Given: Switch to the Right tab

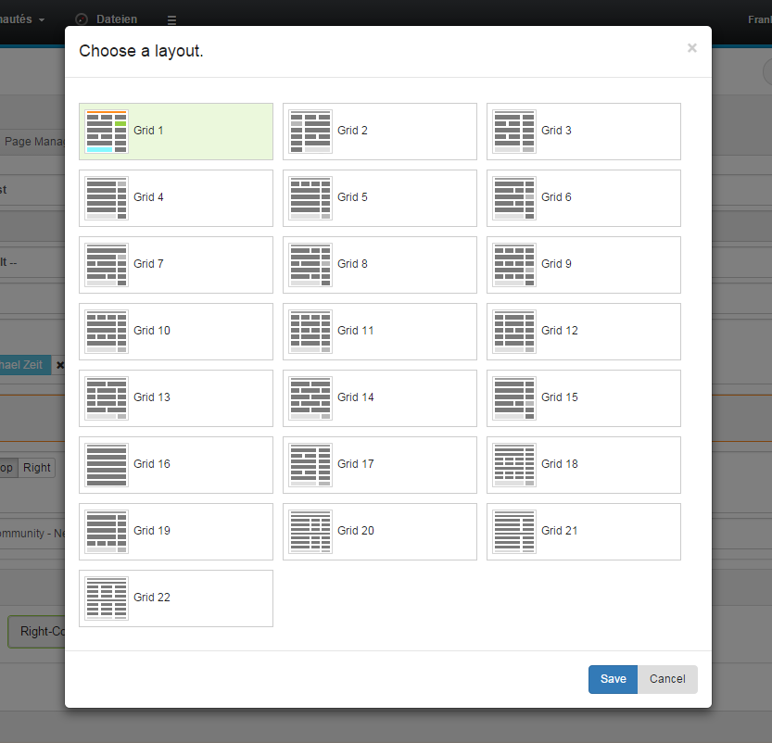Looking at the screenshot, I should (36, 467).
